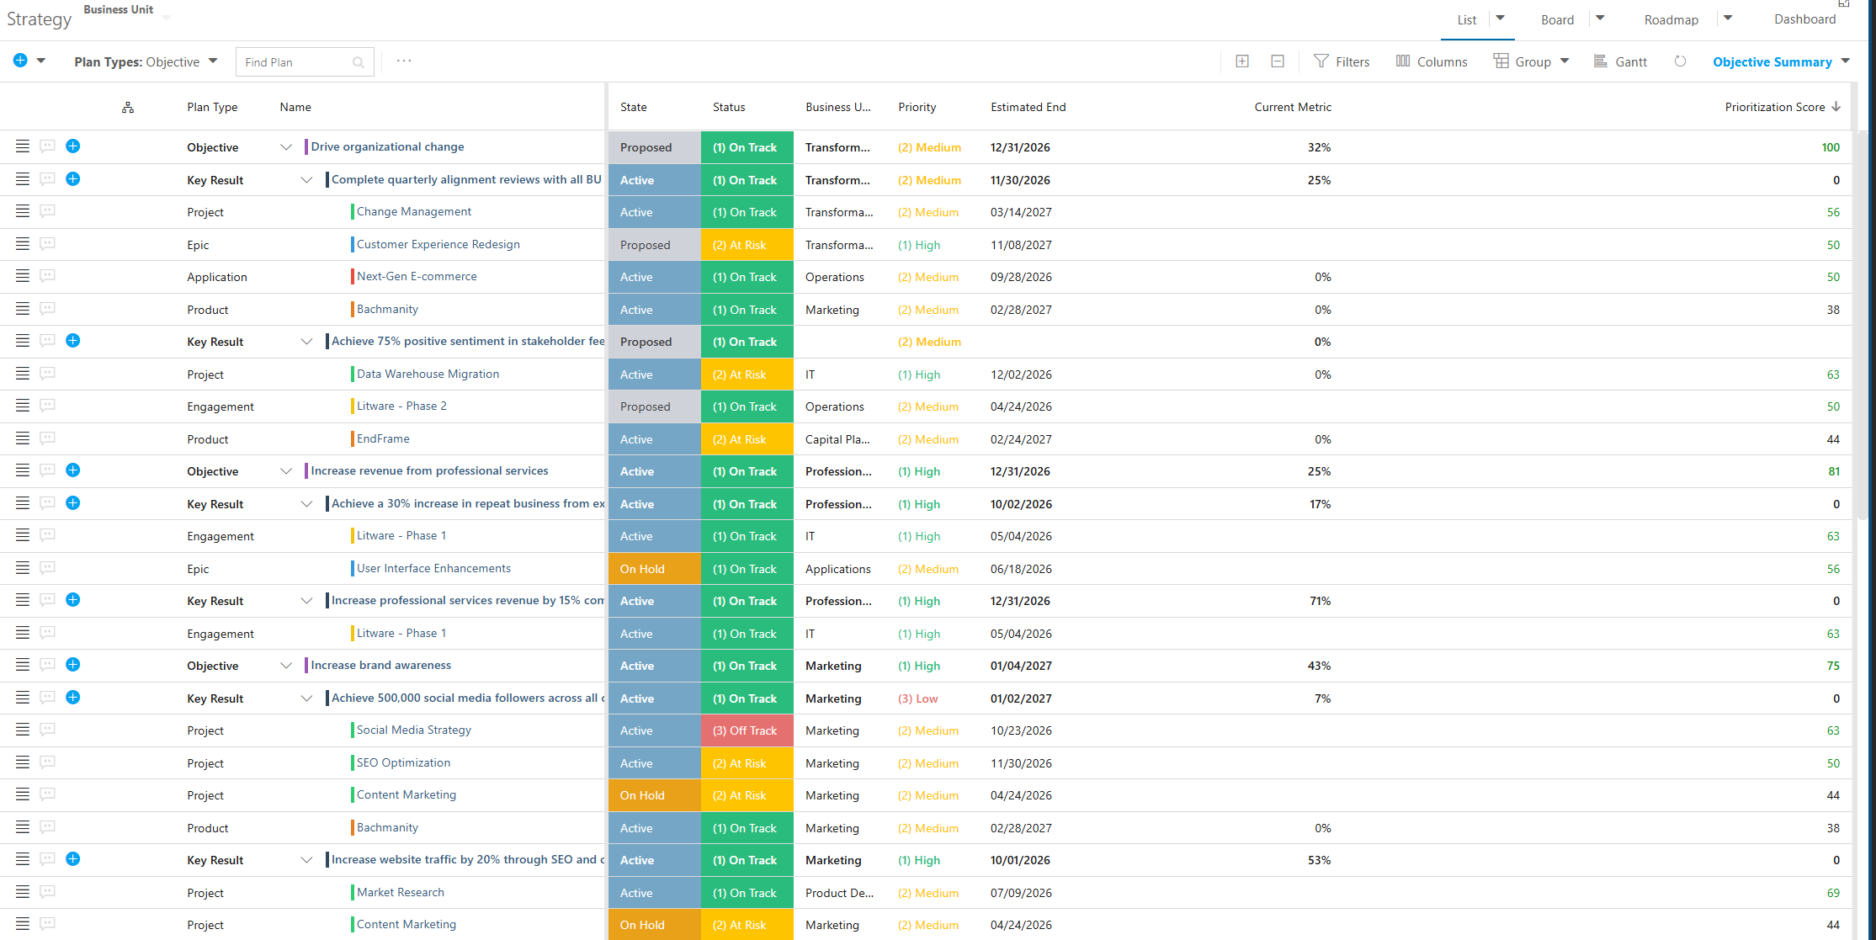Click the expand all rows icon
This screenshot has width=1876, height=940.
[x=1242, y=61]
